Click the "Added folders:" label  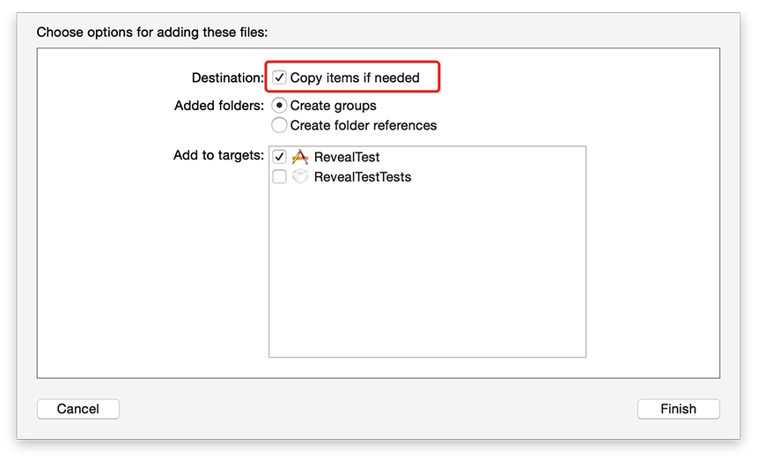click(x=219, y=106)
